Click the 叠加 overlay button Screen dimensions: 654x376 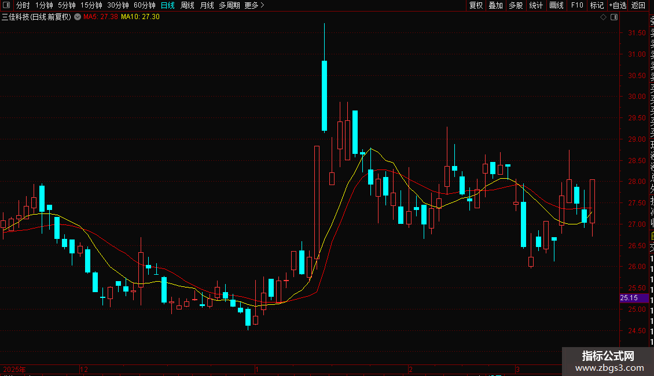(496, 5)
